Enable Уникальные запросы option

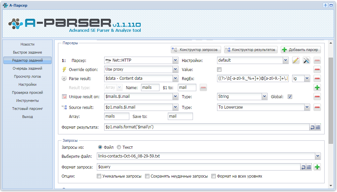click(99, 176)
